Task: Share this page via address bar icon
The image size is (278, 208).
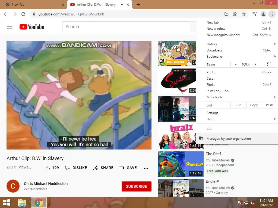Action: point(235,14)
